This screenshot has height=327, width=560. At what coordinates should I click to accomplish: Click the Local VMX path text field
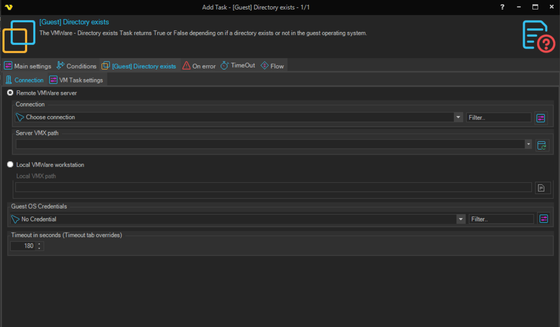tap(274, 187)
